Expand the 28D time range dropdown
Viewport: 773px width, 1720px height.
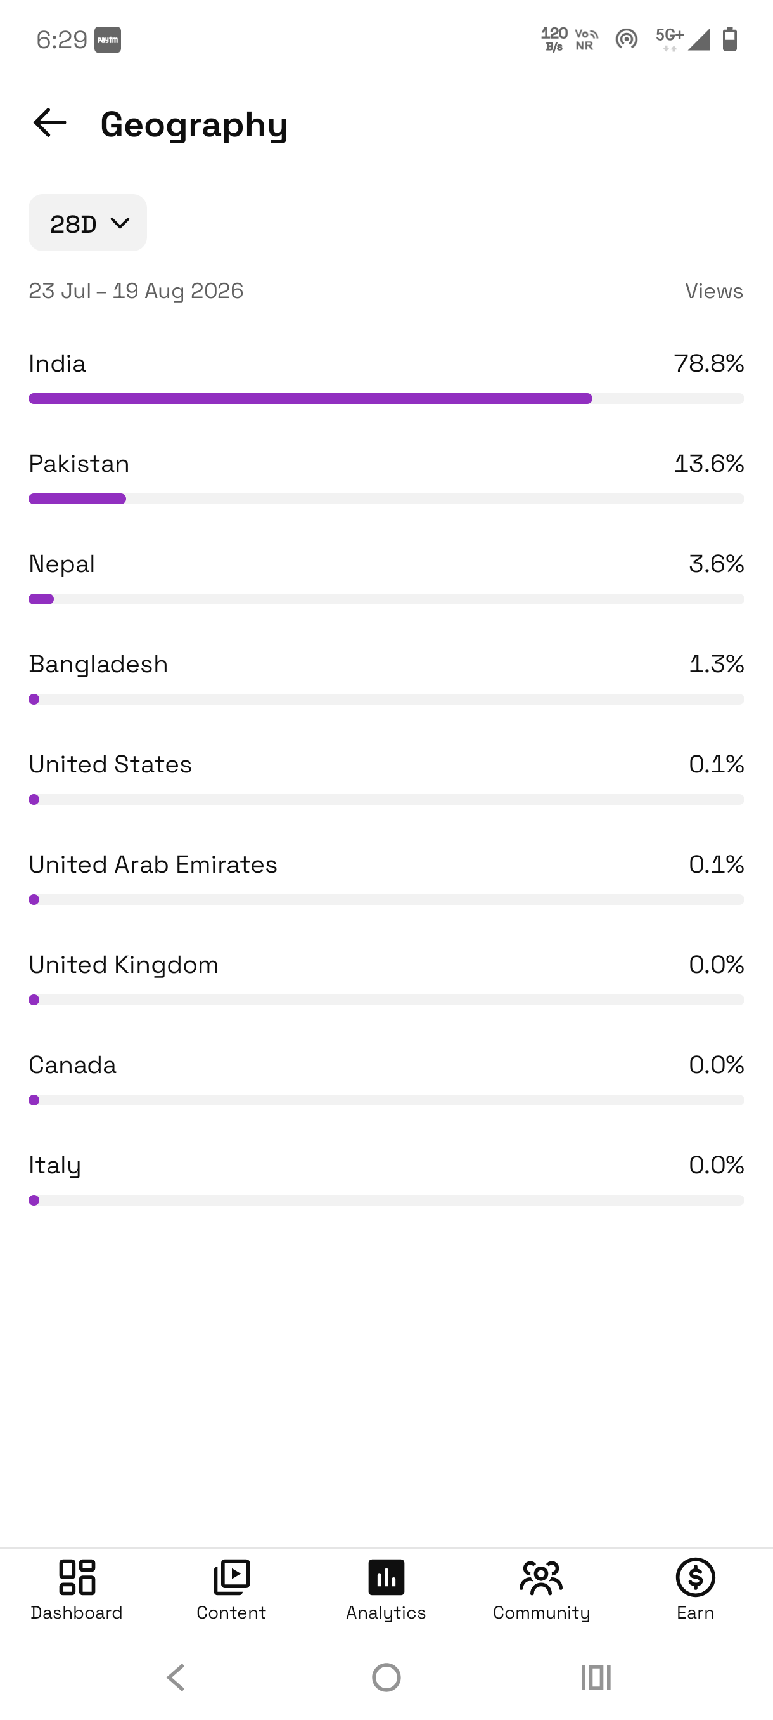[x=87, y=223]
